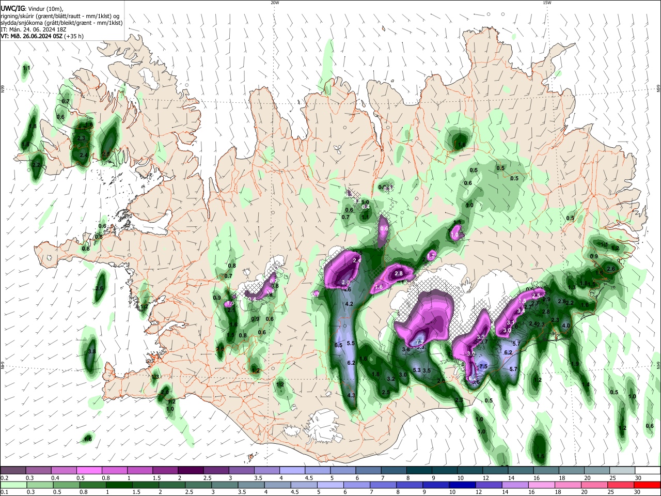
Task: Select the light lavender 4 swatch in the upper scale
Action: coord(292,470)
